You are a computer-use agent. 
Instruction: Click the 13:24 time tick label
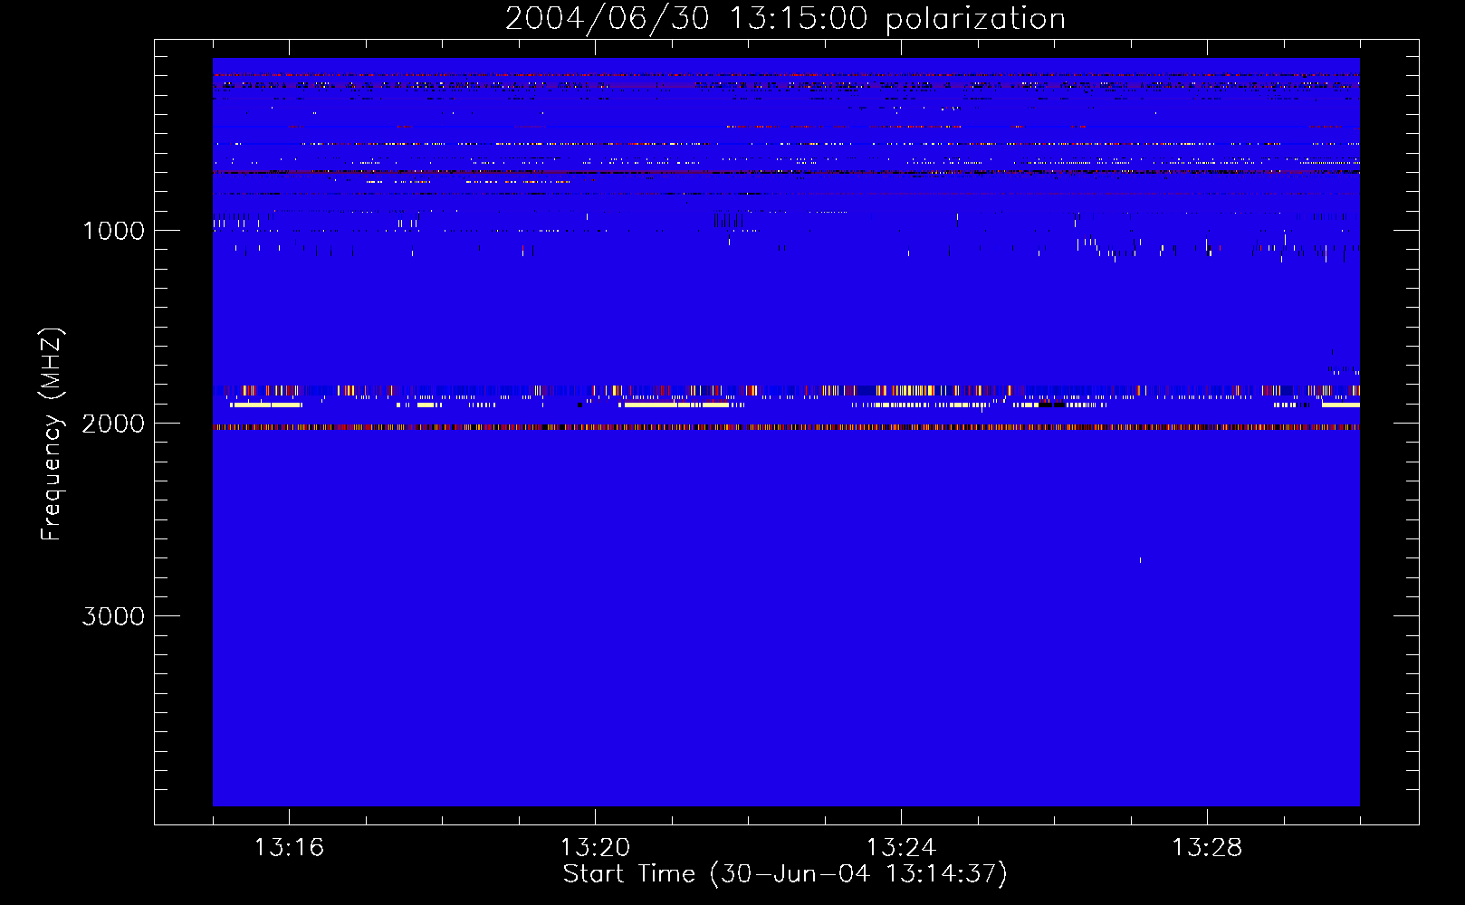[x=901, y=848]
